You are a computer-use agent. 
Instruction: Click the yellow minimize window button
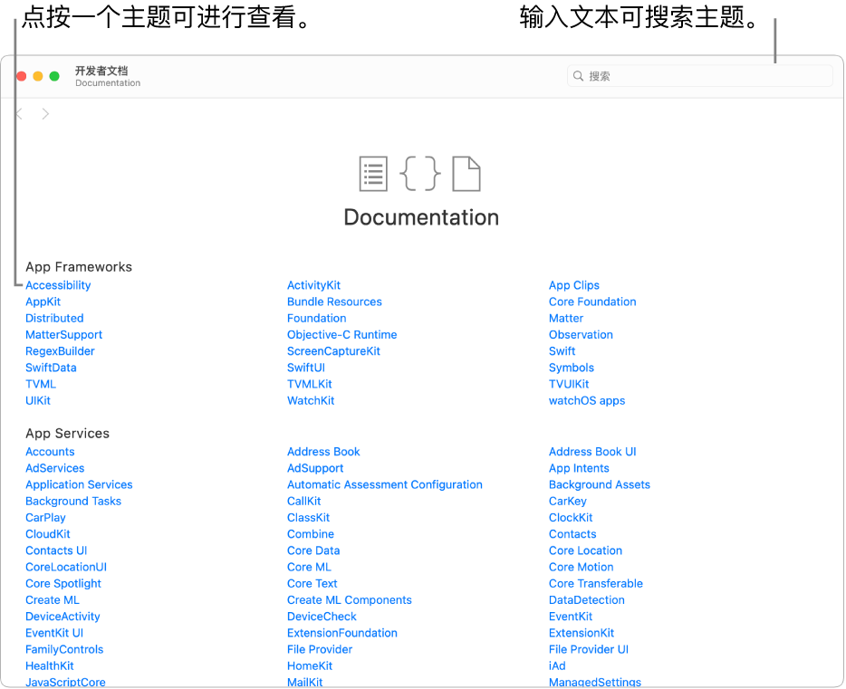coord(38,76)
